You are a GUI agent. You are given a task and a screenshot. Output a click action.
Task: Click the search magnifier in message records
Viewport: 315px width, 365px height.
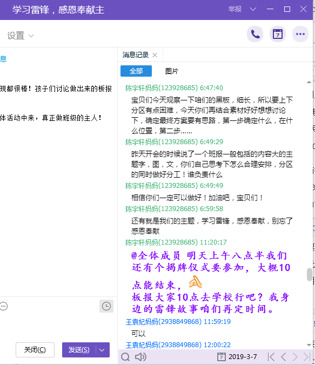125,356
